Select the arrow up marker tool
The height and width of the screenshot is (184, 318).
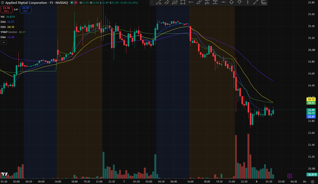pos(231,3)
